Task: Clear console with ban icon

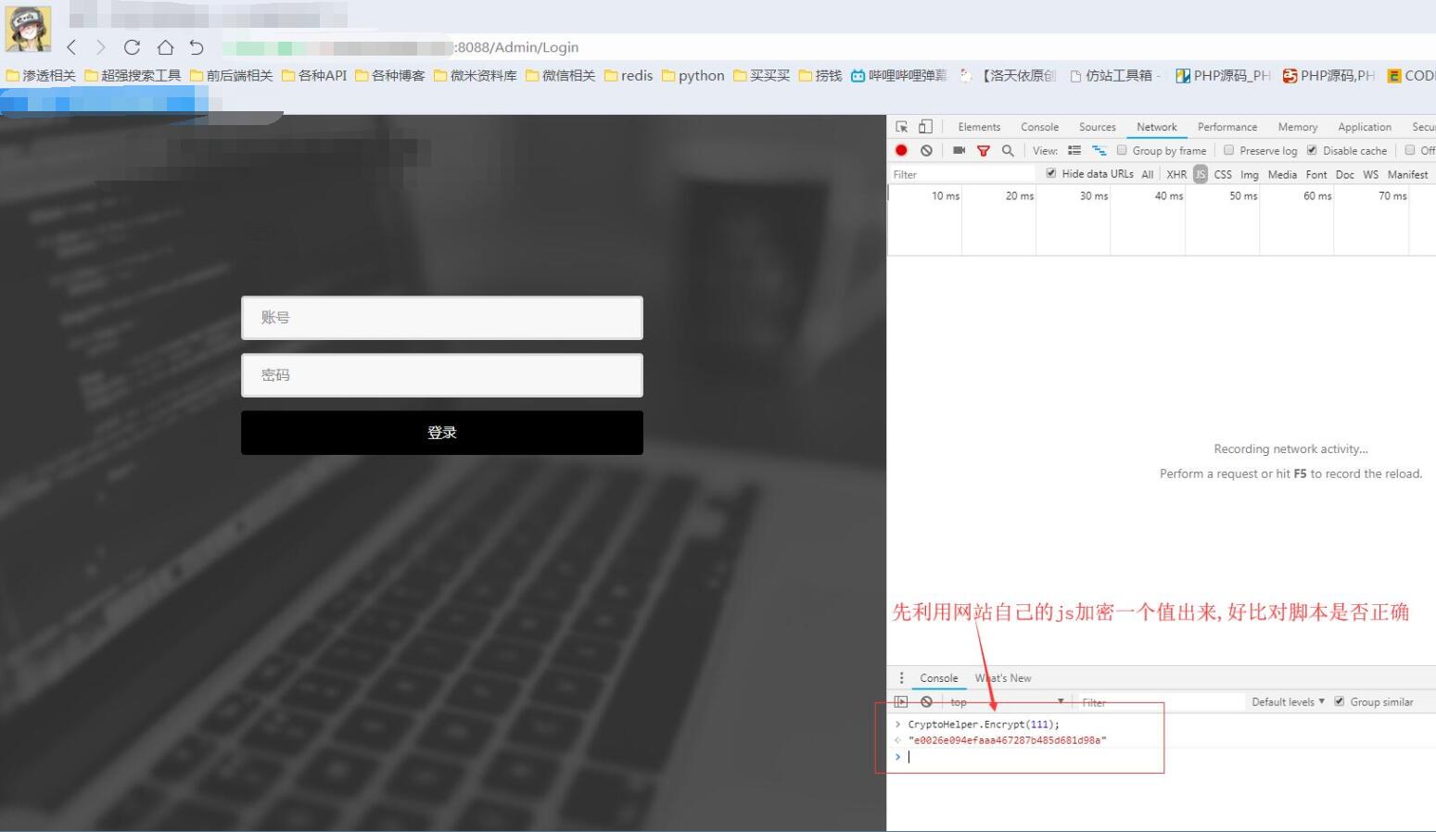Action: click(926, 702)
